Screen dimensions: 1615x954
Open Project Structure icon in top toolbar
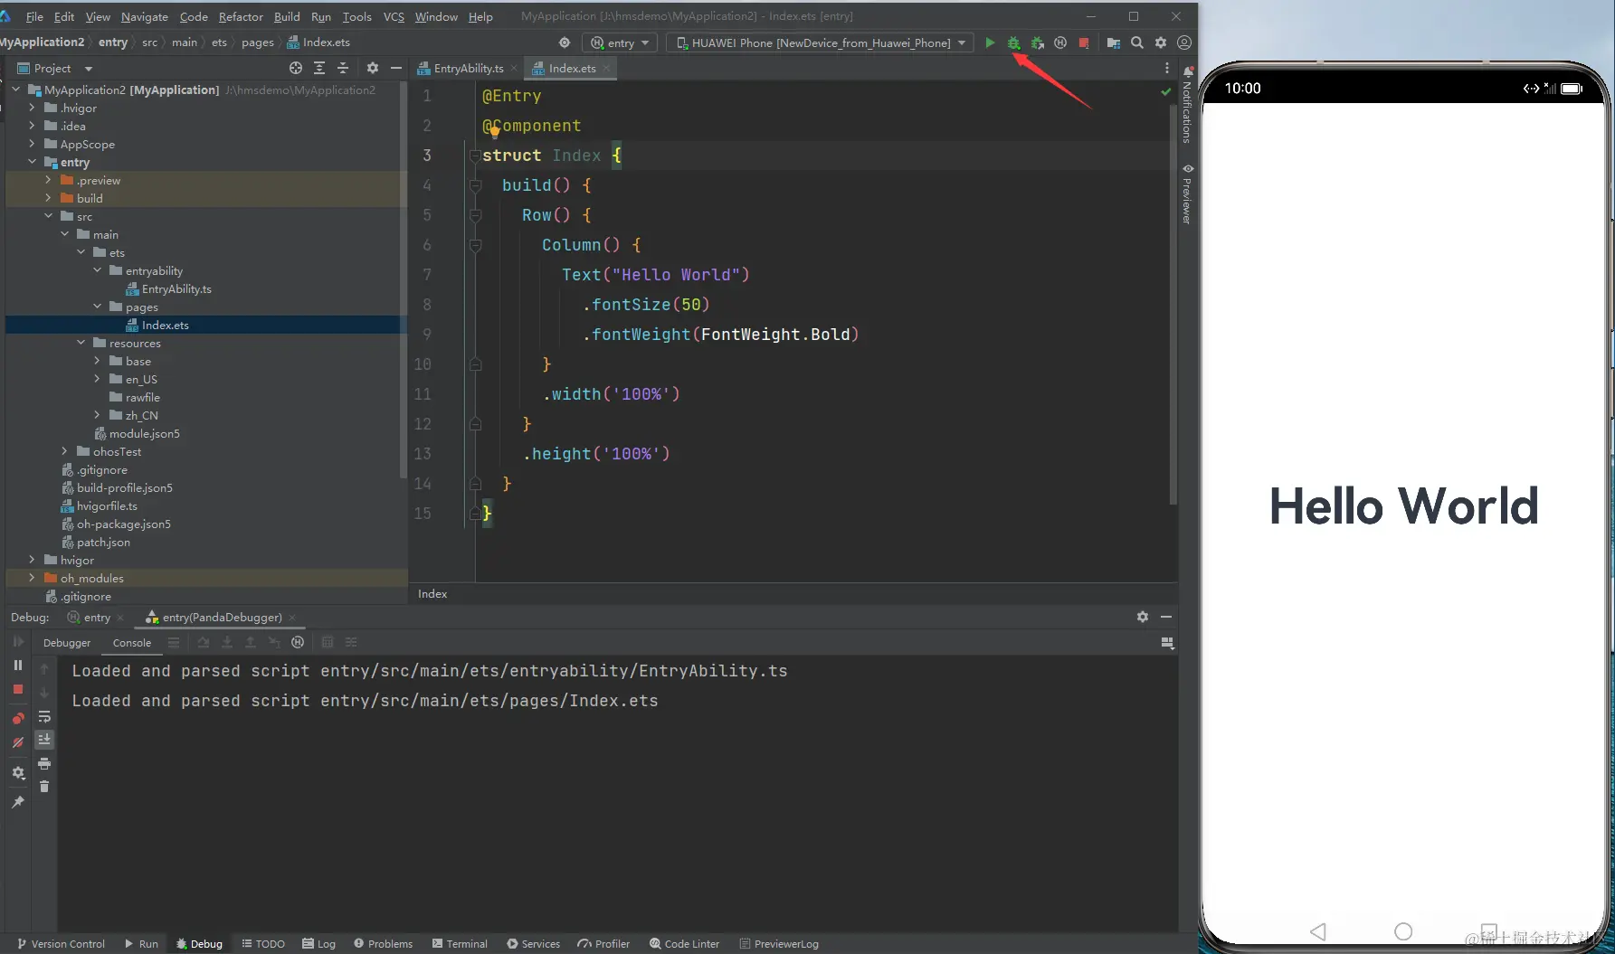click(1114, 43)
